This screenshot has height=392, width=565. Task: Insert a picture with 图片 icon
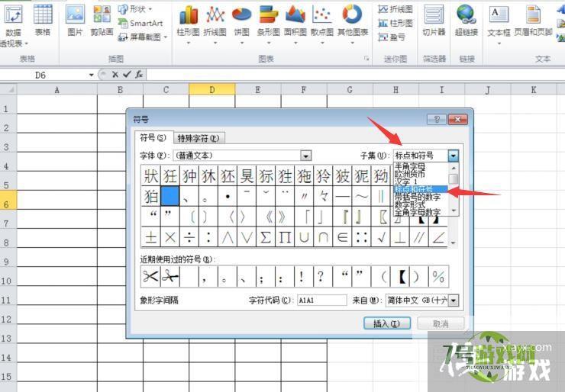point(76,21)
